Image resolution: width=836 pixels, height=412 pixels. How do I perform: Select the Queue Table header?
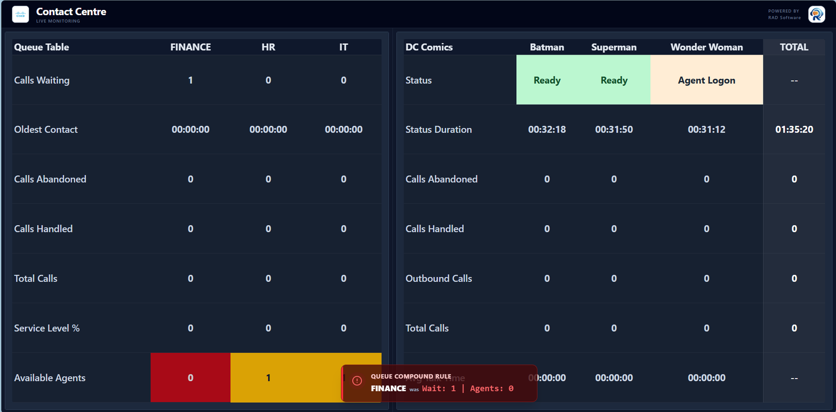[x=41, y=47]
